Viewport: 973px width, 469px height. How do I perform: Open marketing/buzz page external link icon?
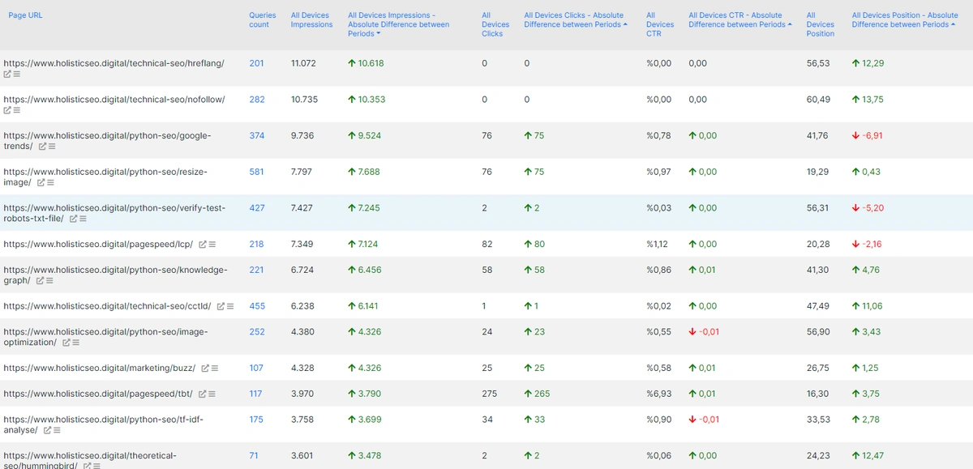[x=205, y=368]
